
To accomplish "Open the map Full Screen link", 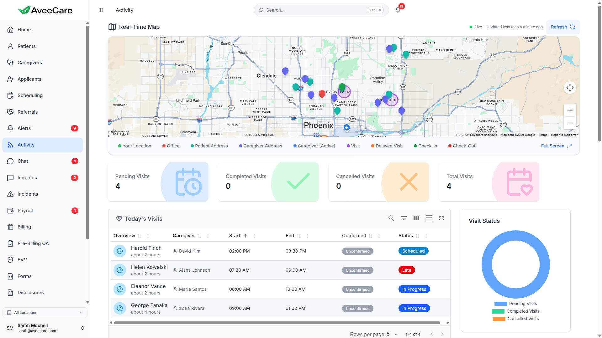I will click(x=556, y=146).
